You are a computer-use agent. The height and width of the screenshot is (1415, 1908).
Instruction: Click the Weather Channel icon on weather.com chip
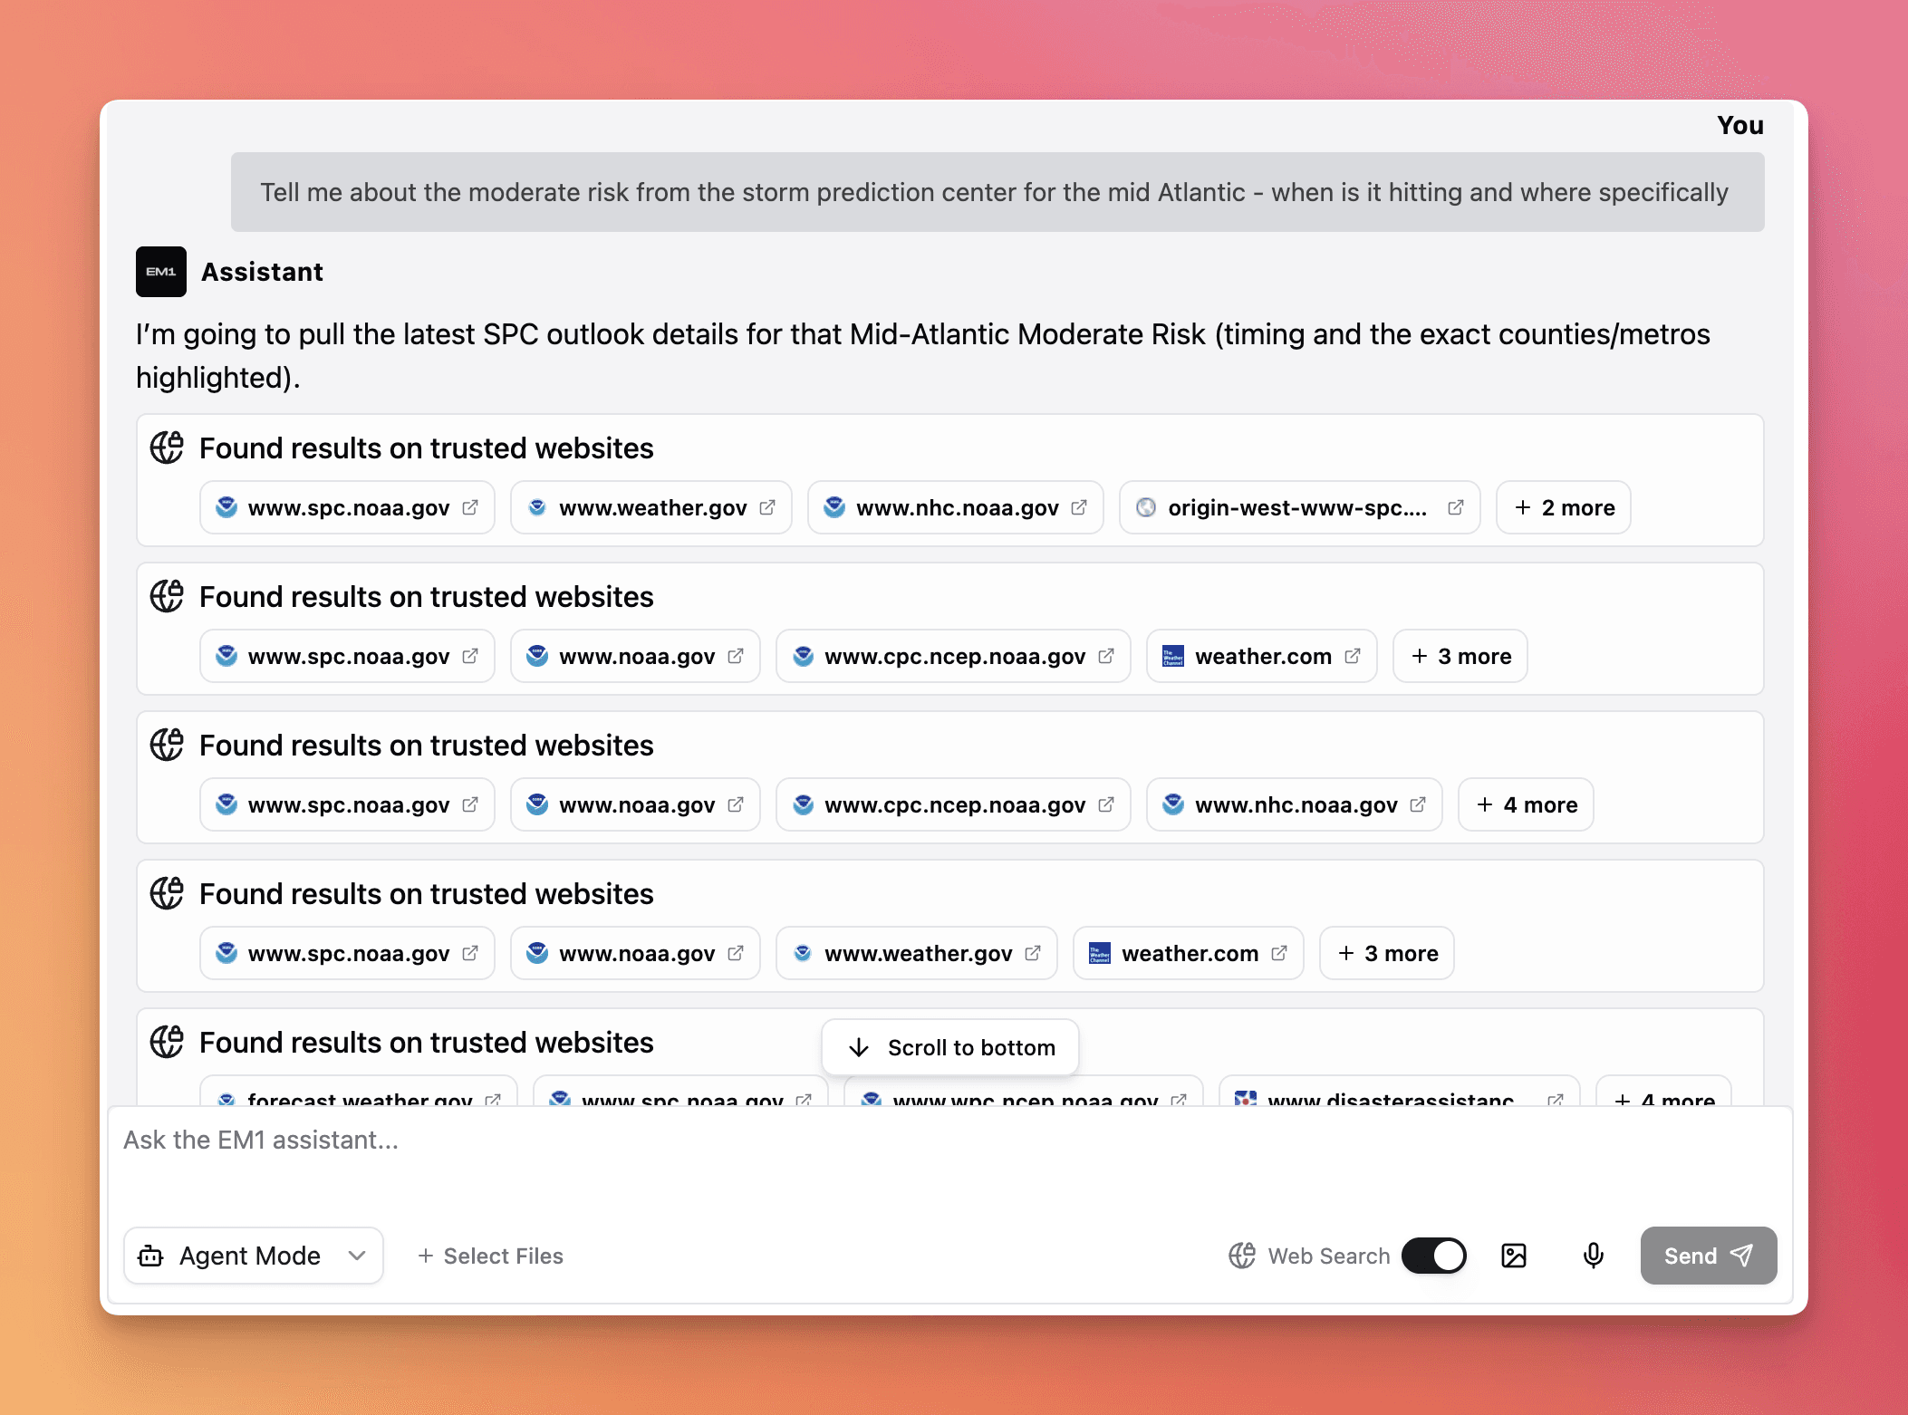click(1171, 656)
